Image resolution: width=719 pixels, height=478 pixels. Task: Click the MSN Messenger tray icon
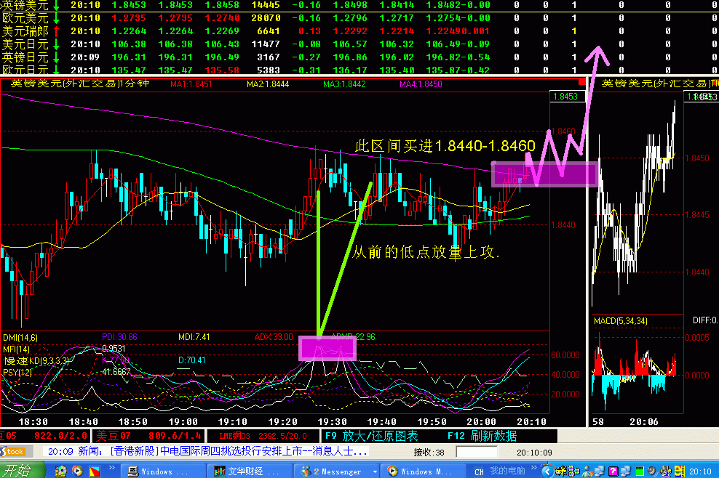point(587,471)
